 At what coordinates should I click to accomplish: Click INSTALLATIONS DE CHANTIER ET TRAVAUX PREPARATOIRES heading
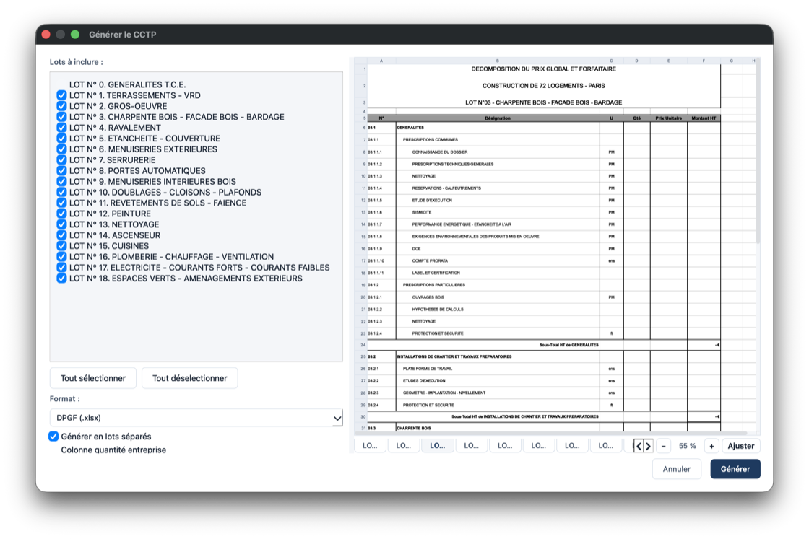[x=454, y=356]
